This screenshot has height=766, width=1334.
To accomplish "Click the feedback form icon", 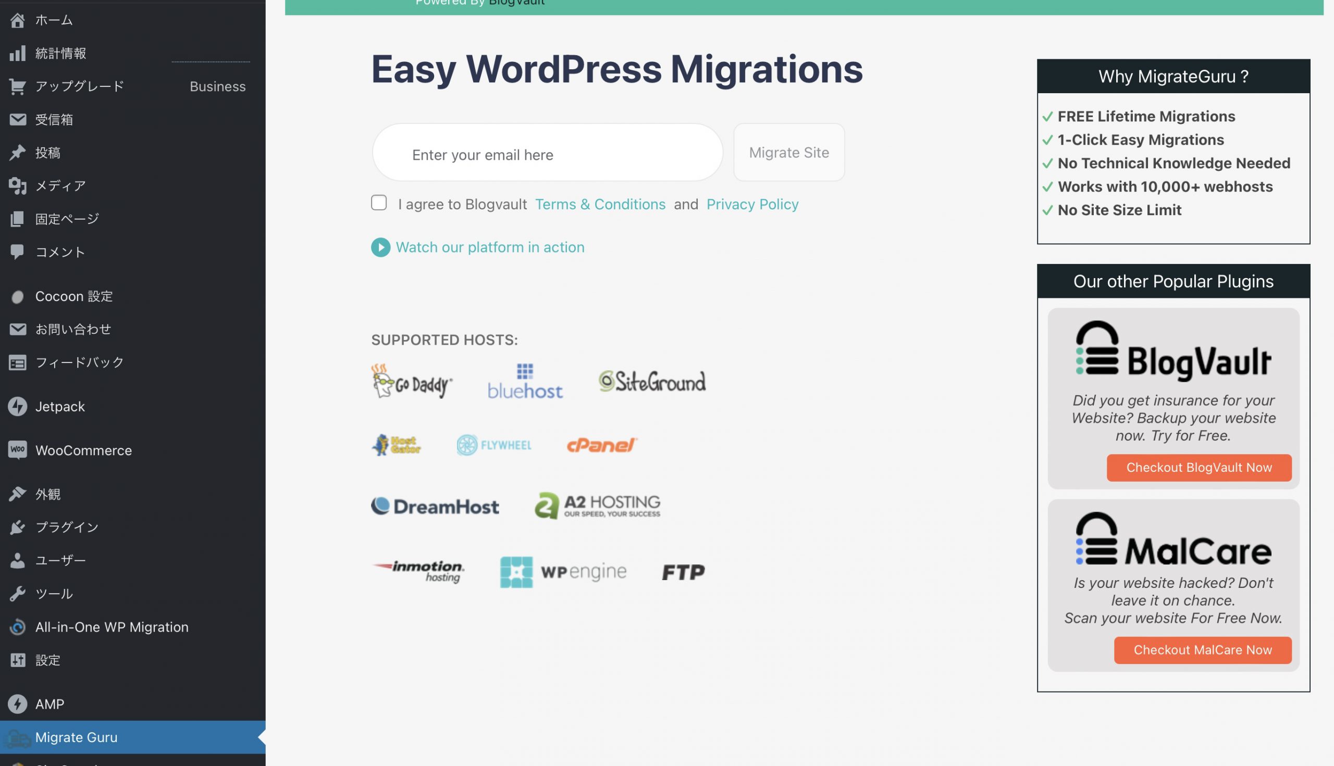I will click(17, 362).
